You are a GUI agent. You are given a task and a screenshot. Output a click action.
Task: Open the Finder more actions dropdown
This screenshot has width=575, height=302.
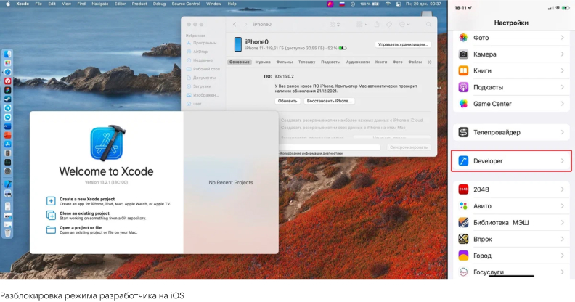[404, 24]
